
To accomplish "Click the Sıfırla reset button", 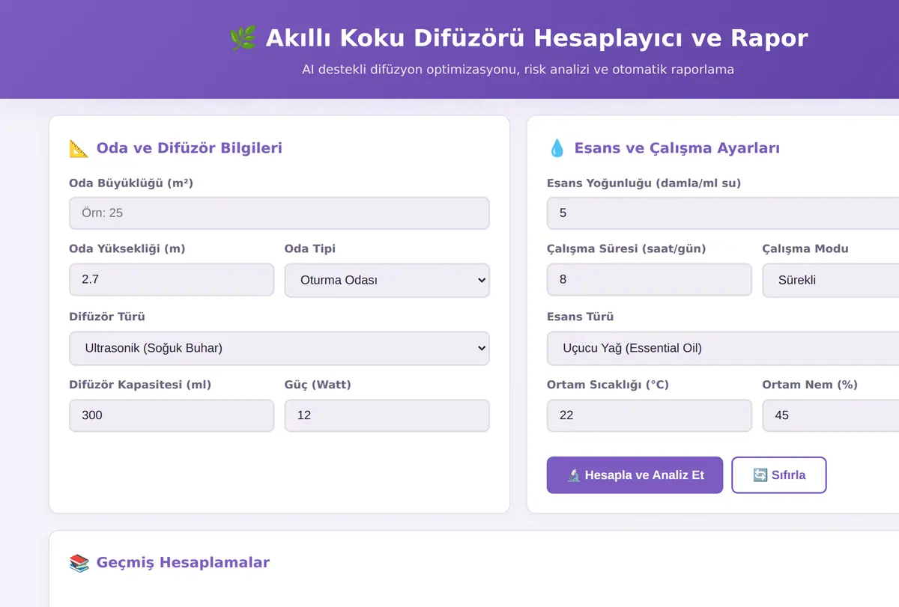I will (779, 475).
